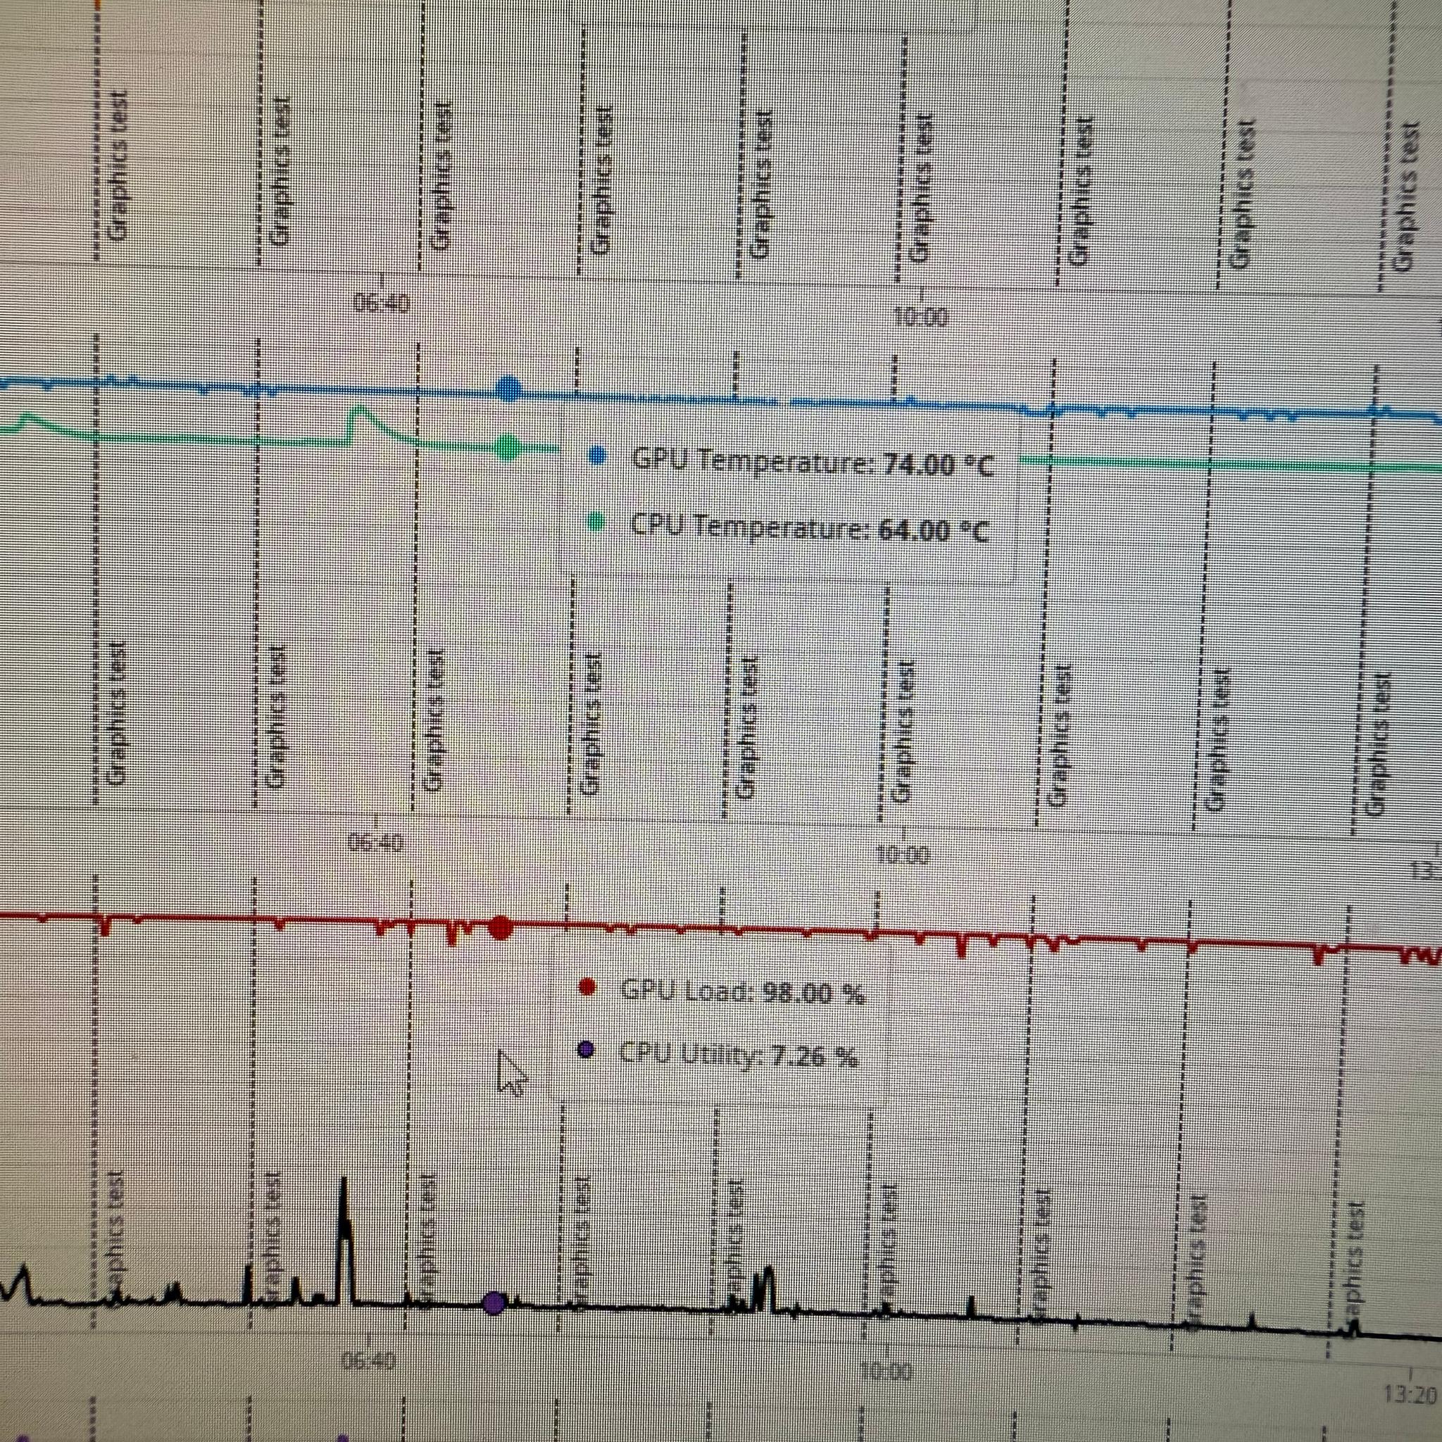Select the tooltip text 'GPU Load: 98.00 %'
1442x1442 pixels.
(x=743, y=991)
